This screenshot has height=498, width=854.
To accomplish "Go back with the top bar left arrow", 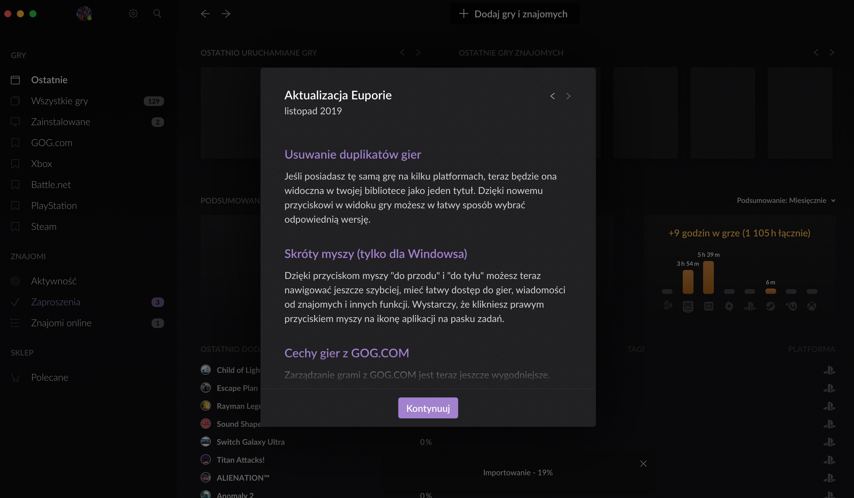I will (205, 13).
